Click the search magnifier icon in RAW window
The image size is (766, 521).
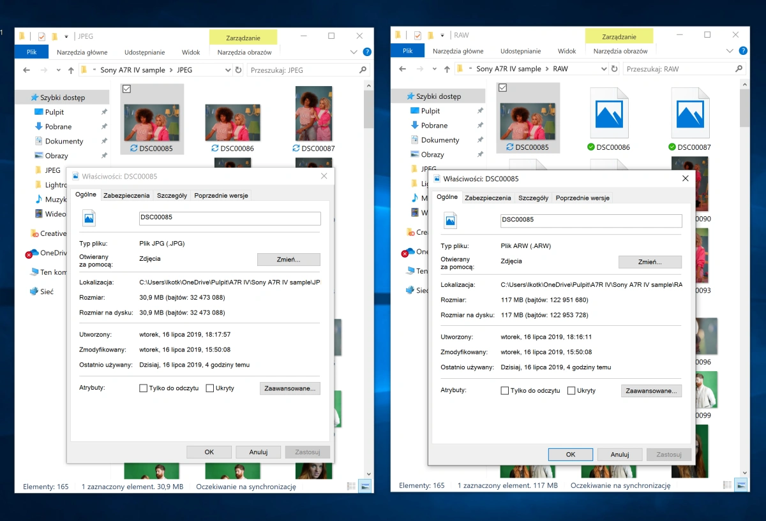point(739,69)
